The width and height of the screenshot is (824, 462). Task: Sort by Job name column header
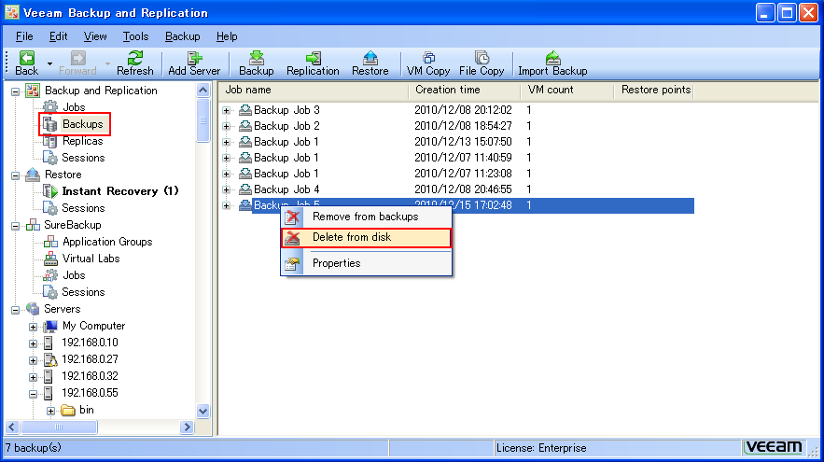click(x=314, y=90)
